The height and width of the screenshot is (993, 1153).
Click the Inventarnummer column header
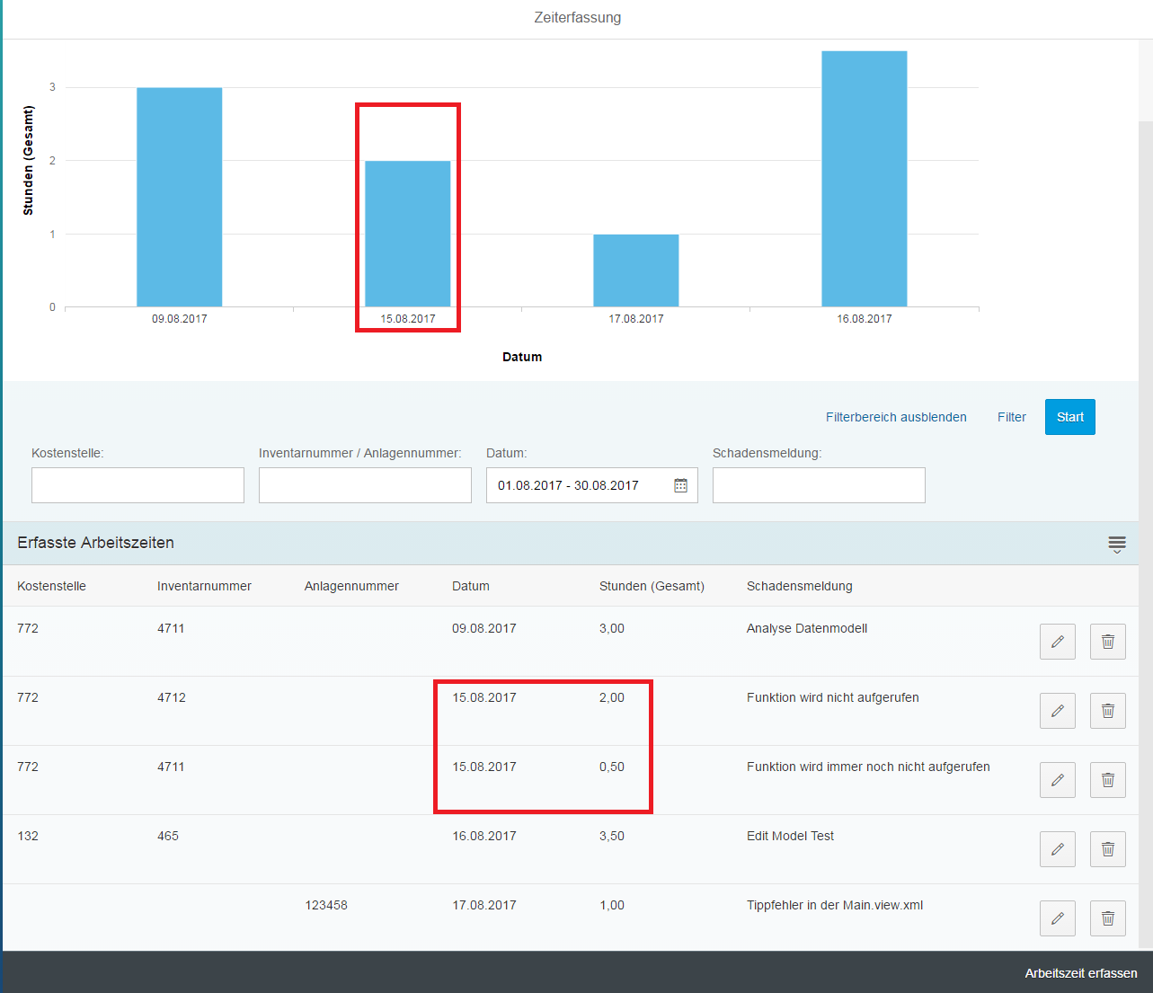[x=204, y=586]
